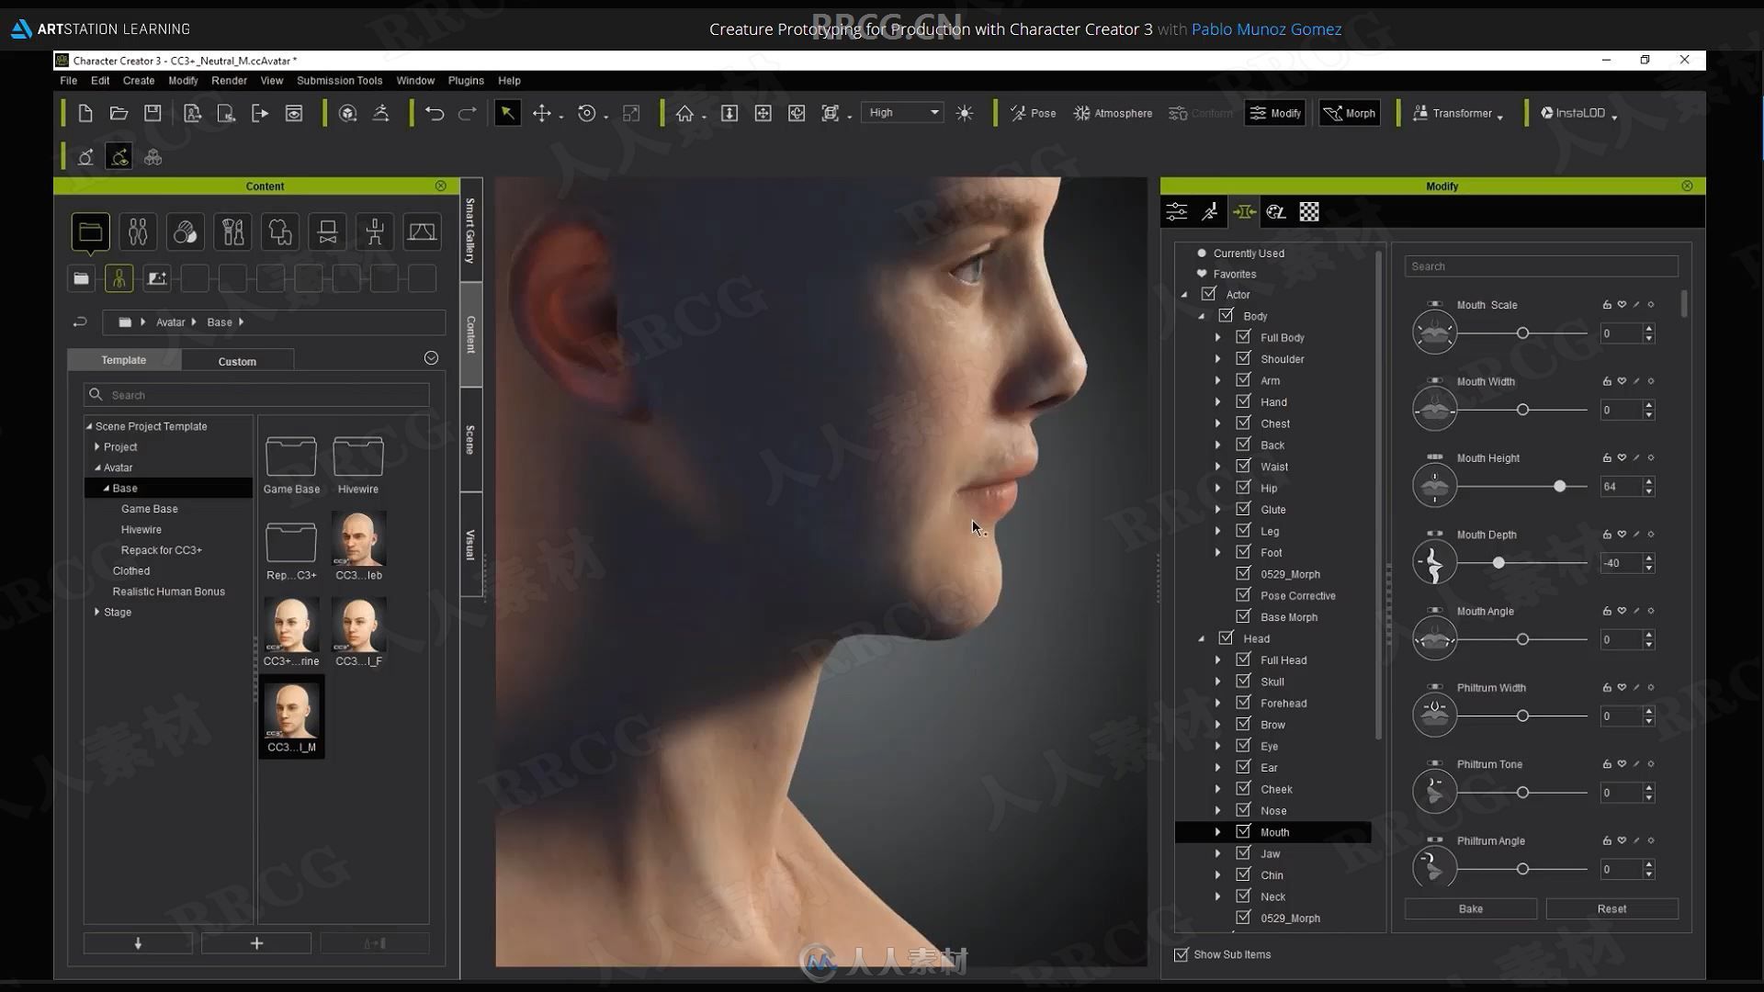Click the Bake button in Modify panel
Viewport: 1764px width, 992px height.
coord(1470,908)
